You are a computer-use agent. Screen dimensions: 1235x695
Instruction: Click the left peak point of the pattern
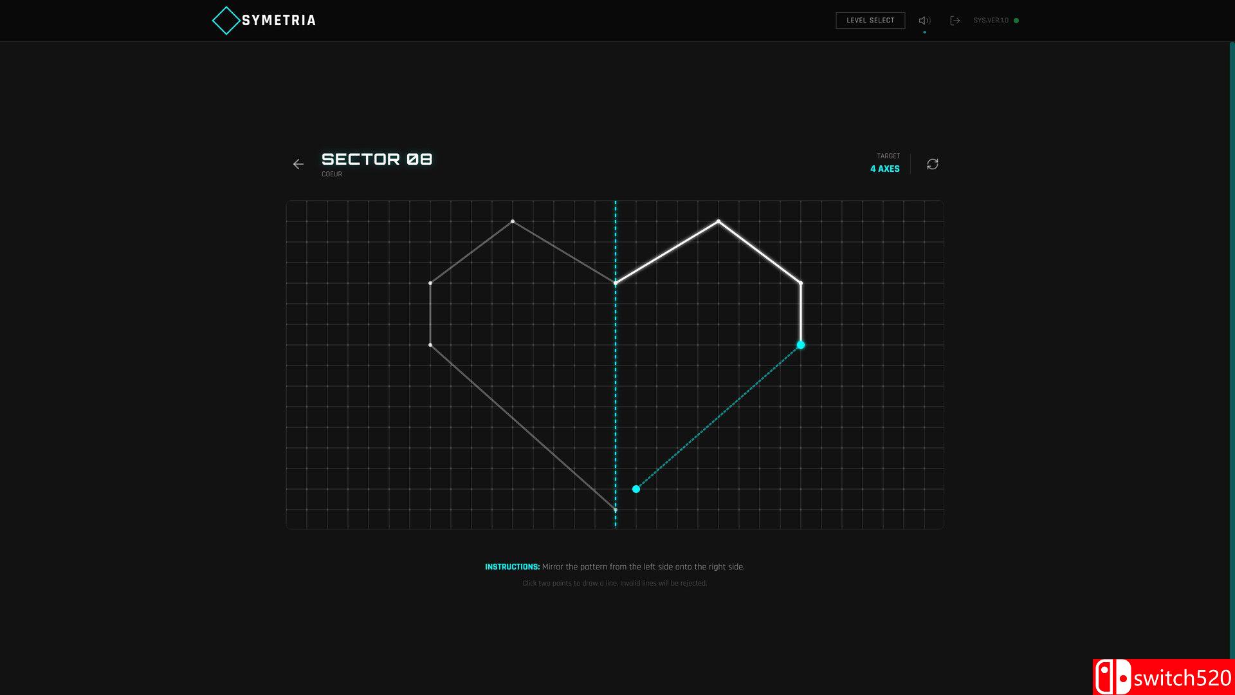click(513, 221)
